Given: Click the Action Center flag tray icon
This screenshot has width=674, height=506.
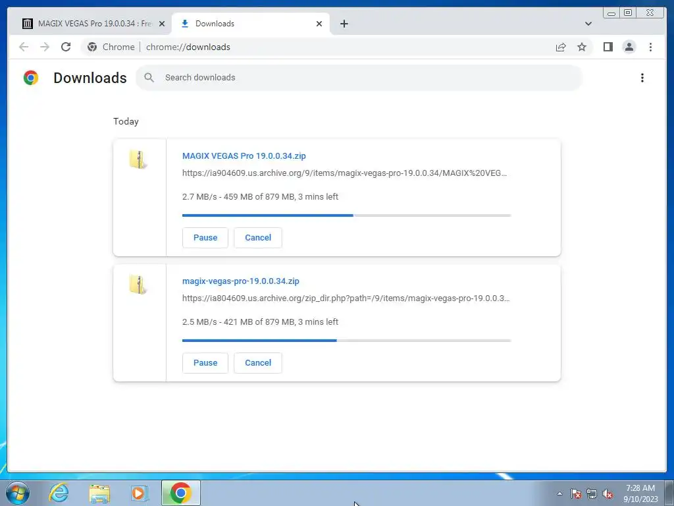Looking at the screenshot, I should pos(576,493).
